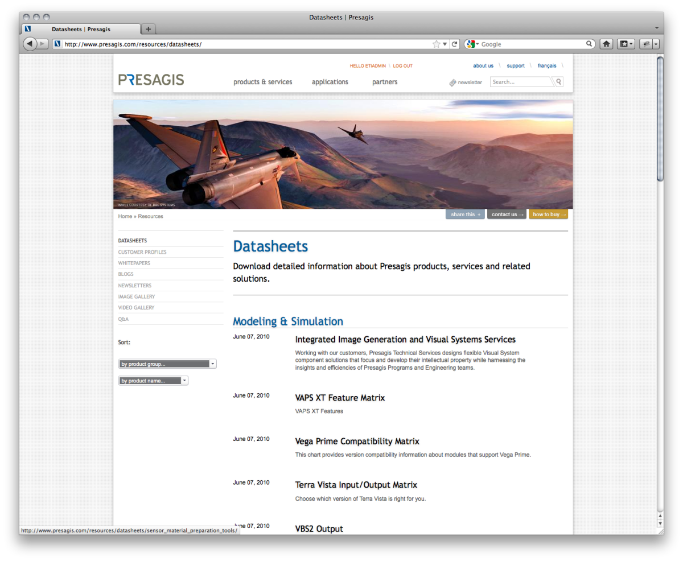Switch language via 'français' link
Viewport: 683px width, 561px height.
point(547,66)
